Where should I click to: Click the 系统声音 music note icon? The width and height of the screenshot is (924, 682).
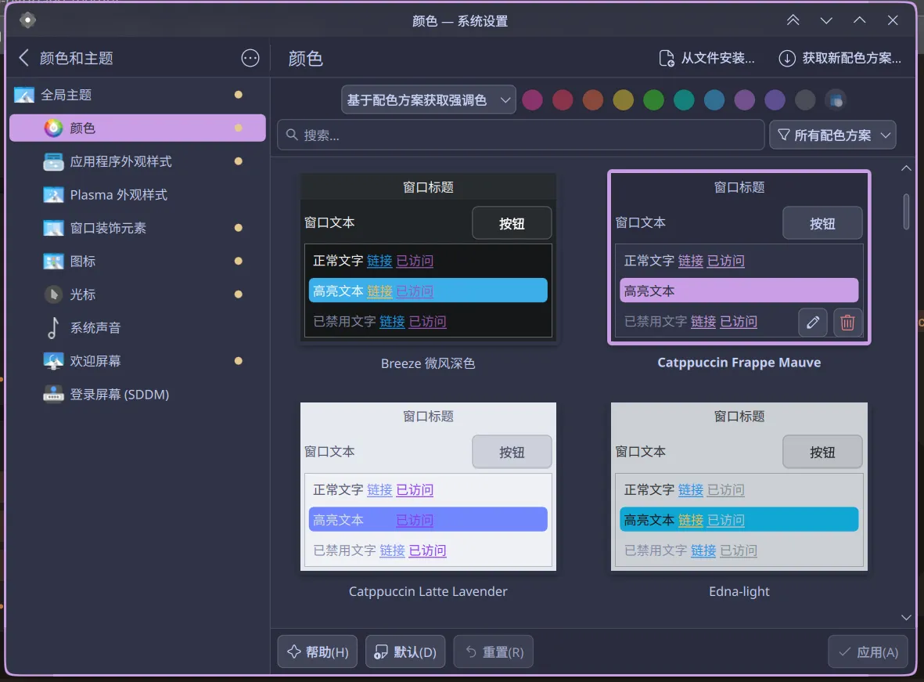coord(53,328)
